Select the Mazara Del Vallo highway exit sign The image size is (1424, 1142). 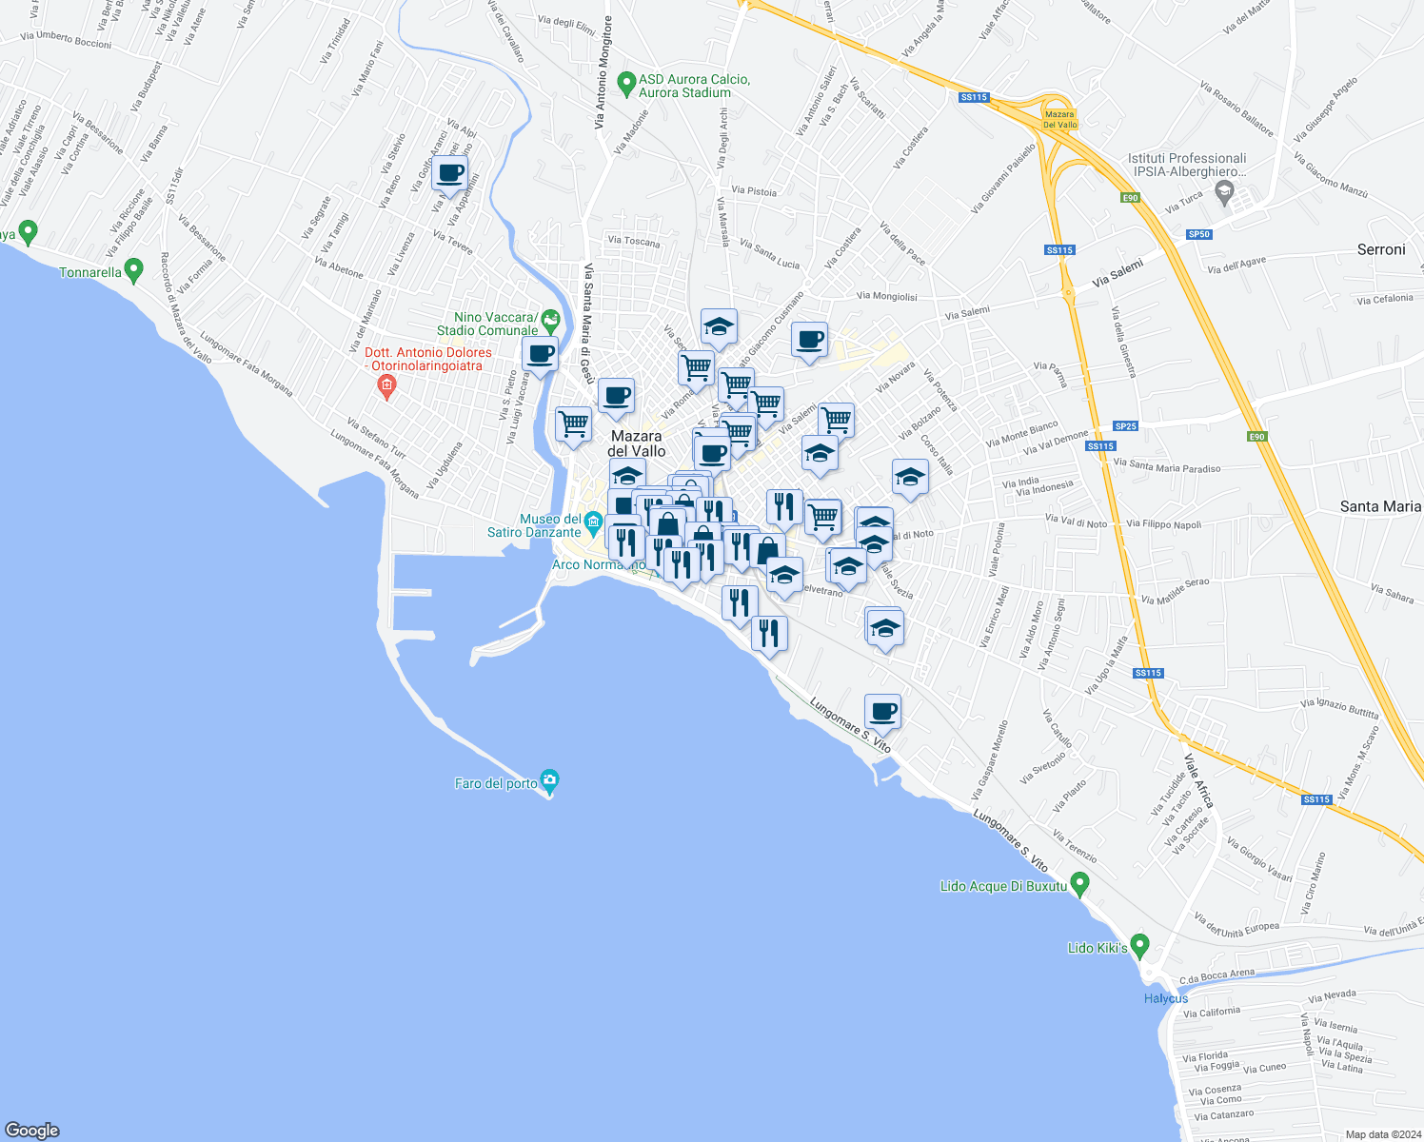[x=1059, y=119]
